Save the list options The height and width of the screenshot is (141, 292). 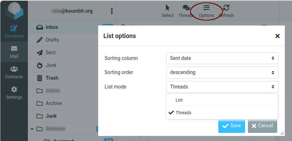pos(231,126)
